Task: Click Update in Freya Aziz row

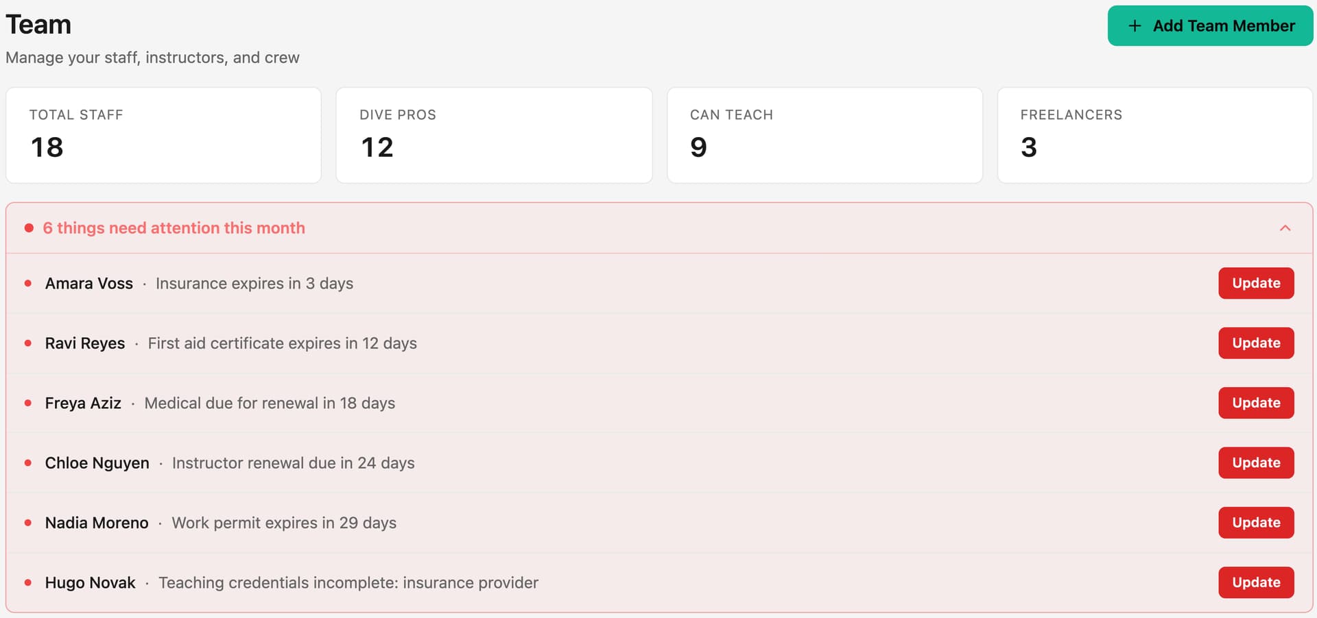Action: (1256, 403)
